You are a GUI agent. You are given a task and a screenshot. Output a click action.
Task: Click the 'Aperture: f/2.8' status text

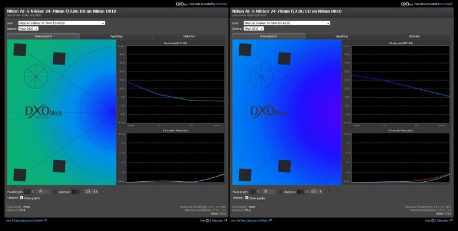(16, 210)
